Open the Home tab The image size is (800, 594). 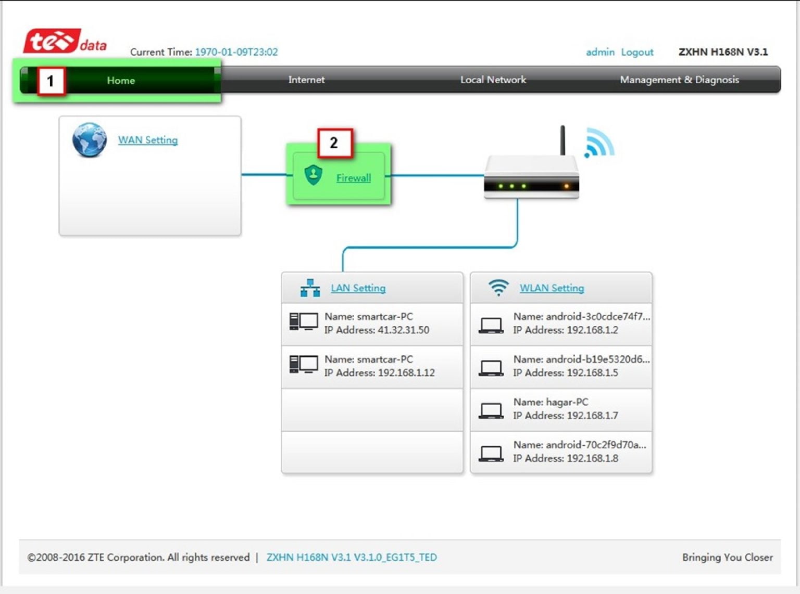(121, 81)
